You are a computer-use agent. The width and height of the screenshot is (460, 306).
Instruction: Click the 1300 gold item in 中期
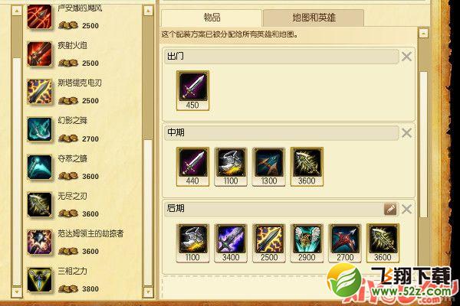pyautogui.click(x=269, y=167)
